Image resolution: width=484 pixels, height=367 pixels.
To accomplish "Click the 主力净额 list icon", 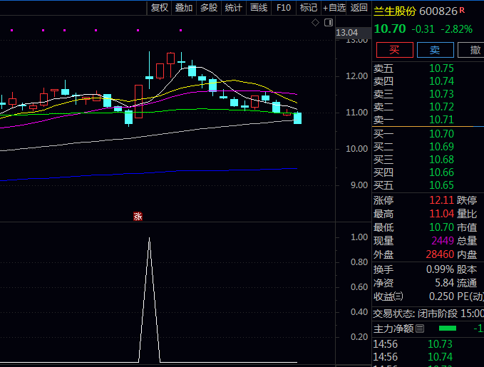I will coord(420,329).
